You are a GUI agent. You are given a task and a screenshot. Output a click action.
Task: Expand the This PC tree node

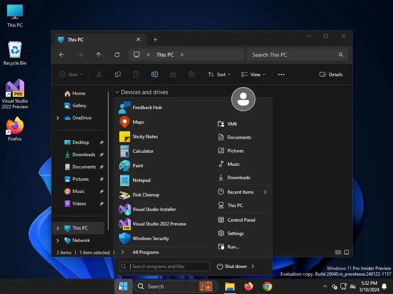58,228
